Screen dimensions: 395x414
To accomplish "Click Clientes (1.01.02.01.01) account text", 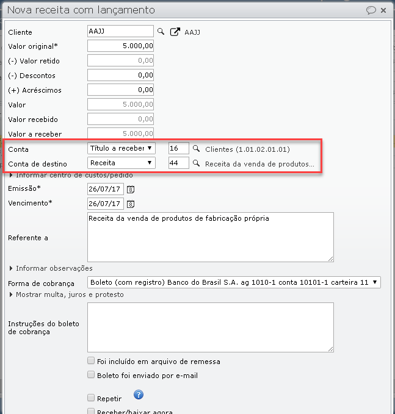I will [247, 149].
